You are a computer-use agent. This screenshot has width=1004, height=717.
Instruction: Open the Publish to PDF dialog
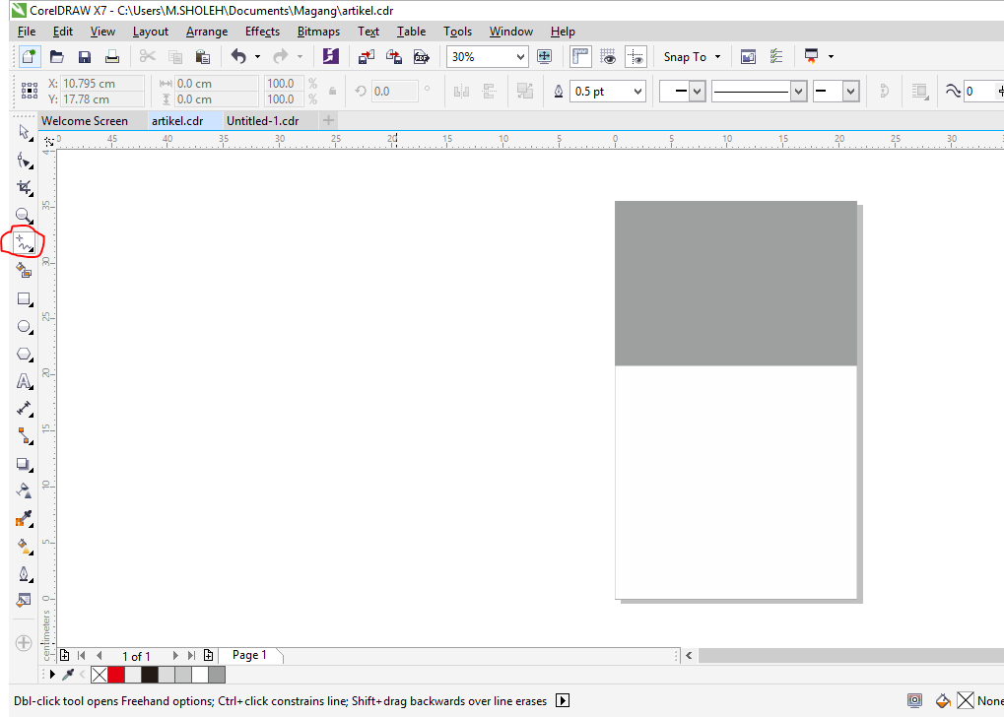pyautogui.click(x=422, y=56)
